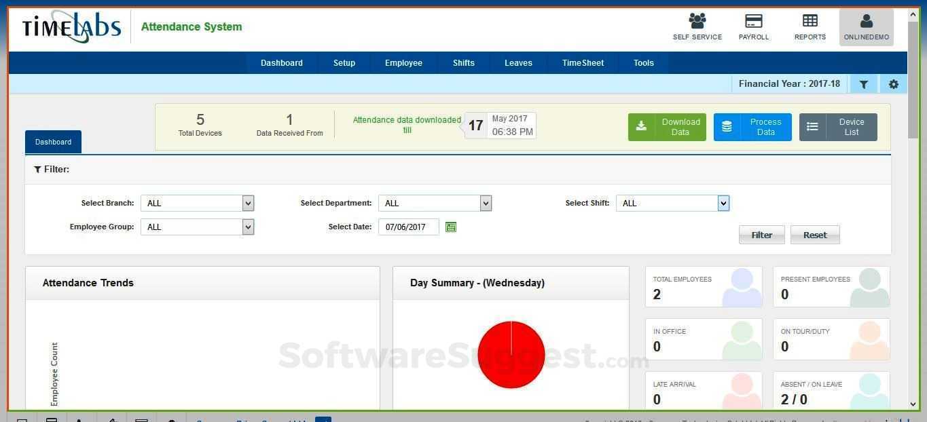Click the Late Arrival card
This screenshot has width=927, height=422.
(704, 391)
